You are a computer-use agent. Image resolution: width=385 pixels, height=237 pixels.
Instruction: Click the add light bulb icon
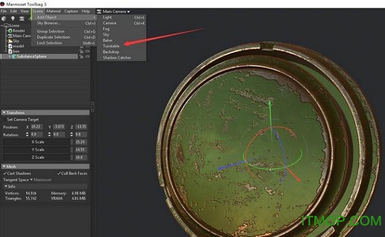[x=13, y=19]
